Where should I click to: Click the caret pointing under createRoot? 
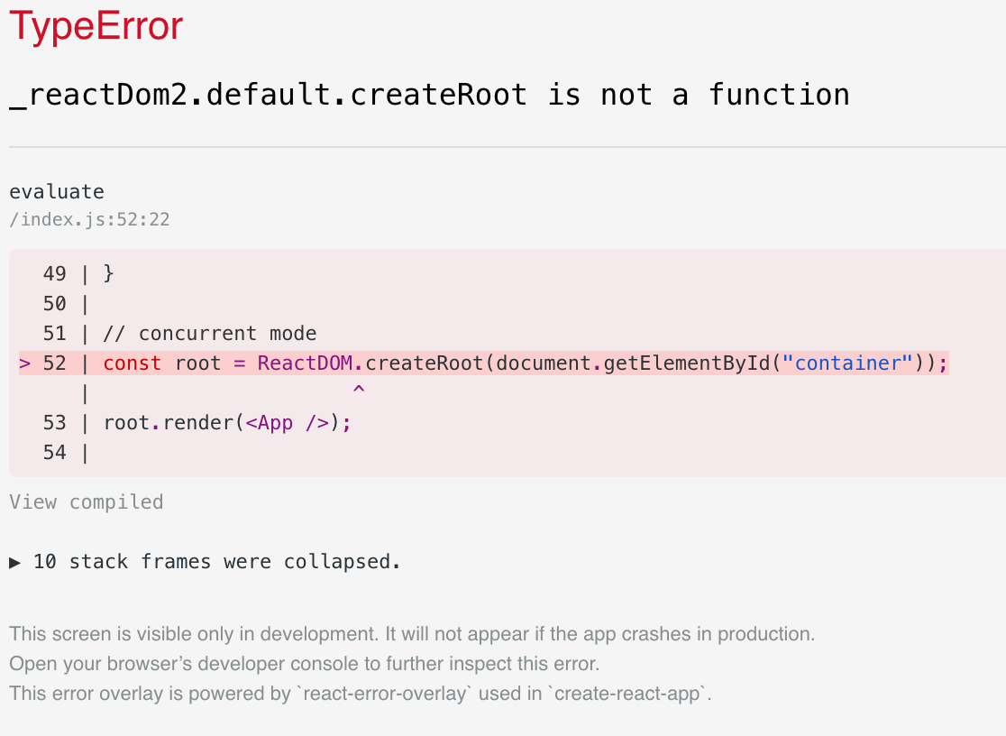point(359,388)
